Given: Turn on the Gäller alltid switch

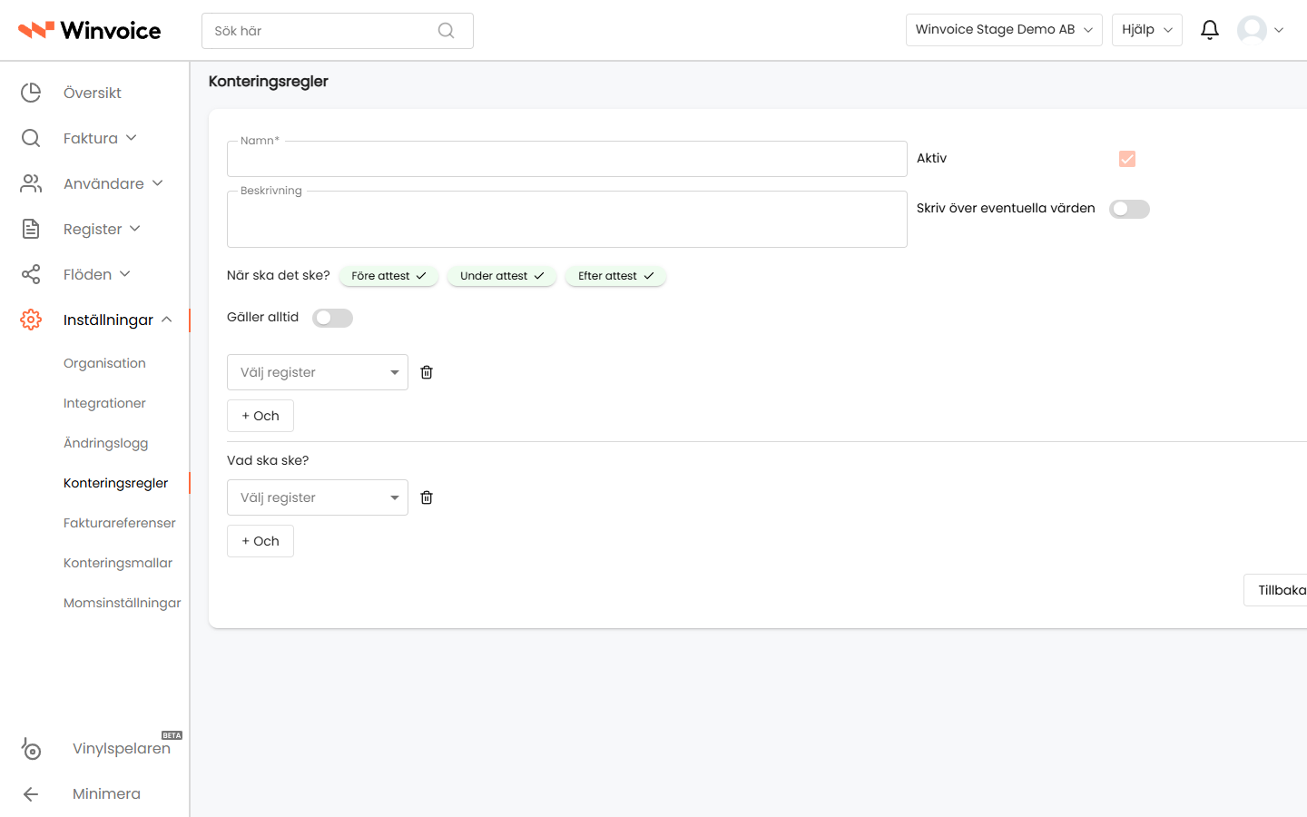Looking at the screenshot, I should click(332, 318).
